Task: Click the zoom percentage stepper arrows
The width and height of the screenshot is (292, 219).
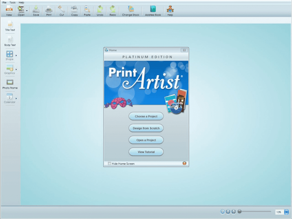Action: [286, 212]
